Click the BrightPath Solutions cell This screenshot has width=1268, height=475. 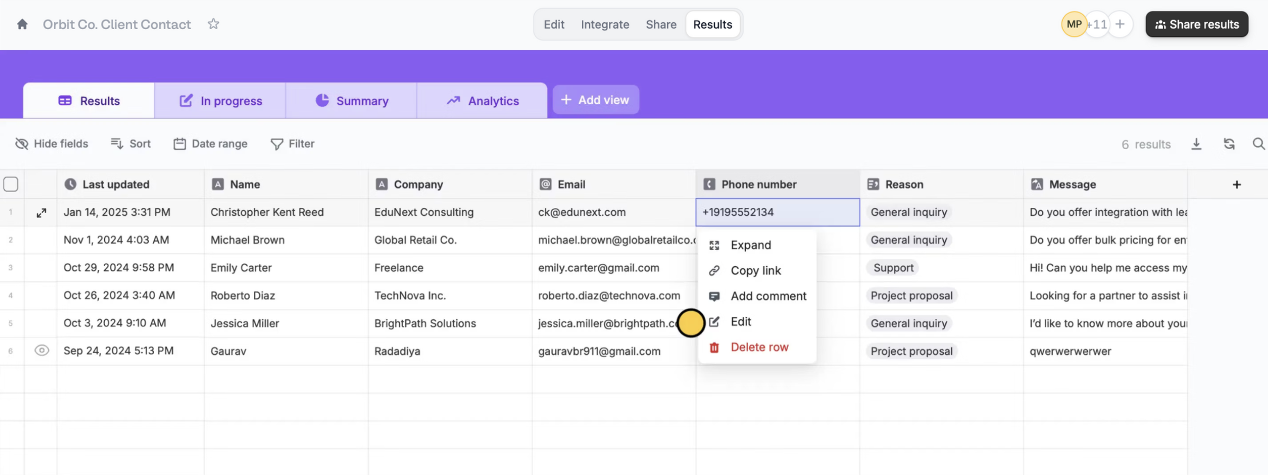point(450,323)
